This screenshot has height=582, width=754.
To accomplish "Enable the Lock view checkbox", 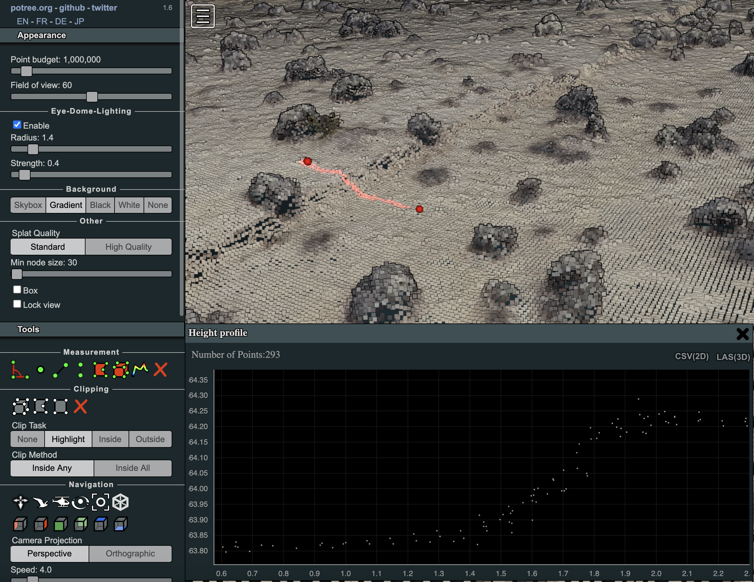I will (17, 304).
